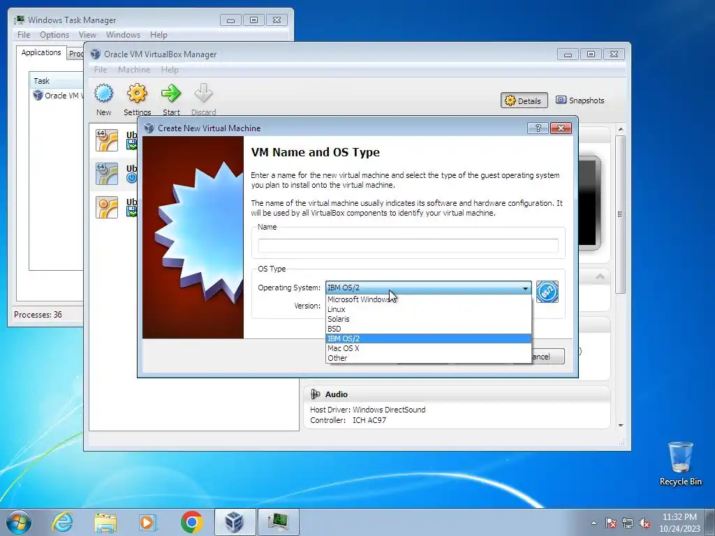Open the File menu in VirtualBox Manager
Image resolution: width=715 pixels, height=536 pixels.
coord(101,70)
